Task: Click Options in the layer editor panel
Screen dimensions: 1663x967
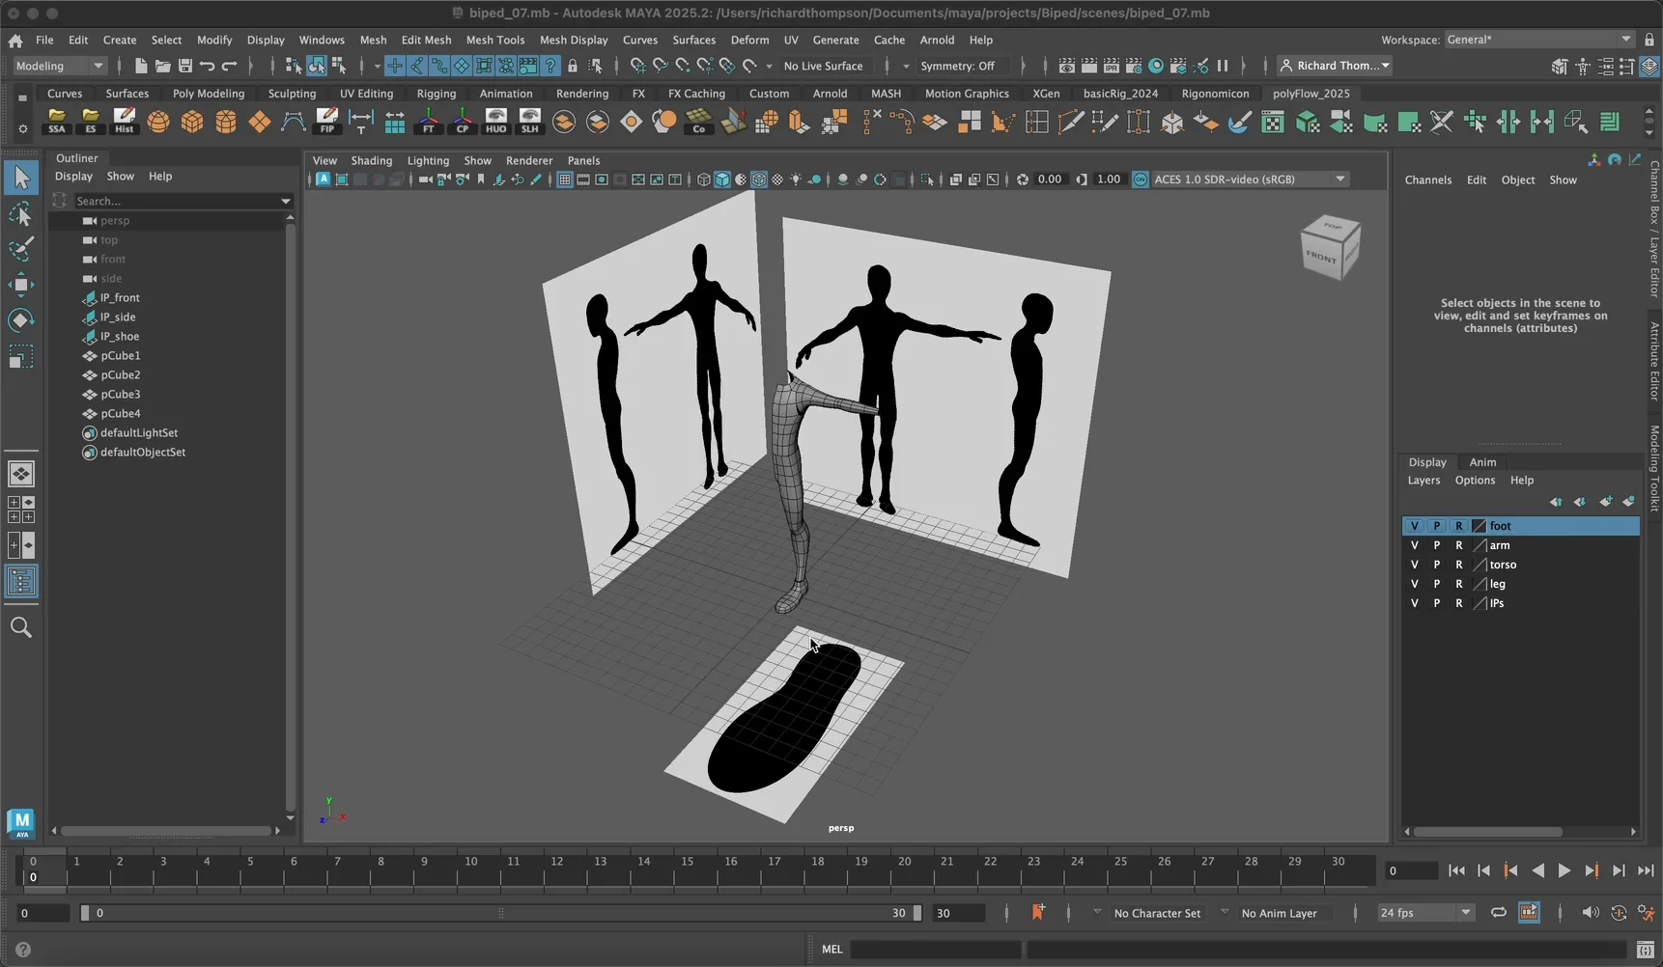Action: (1475, 481)
